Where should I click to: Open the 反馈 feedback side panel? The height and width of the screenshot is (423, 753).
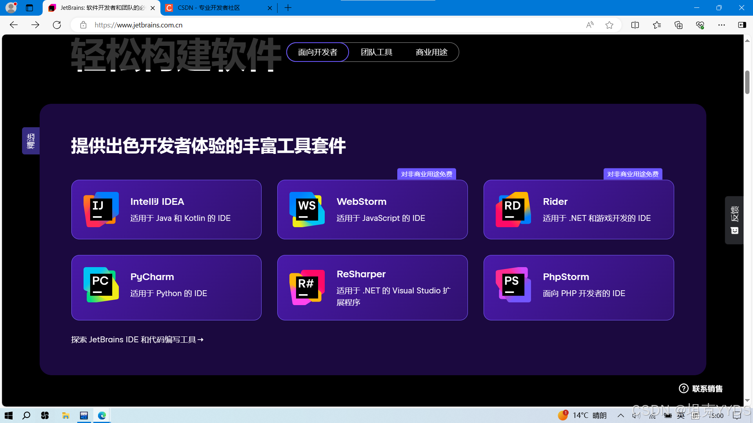pos(734,220)
